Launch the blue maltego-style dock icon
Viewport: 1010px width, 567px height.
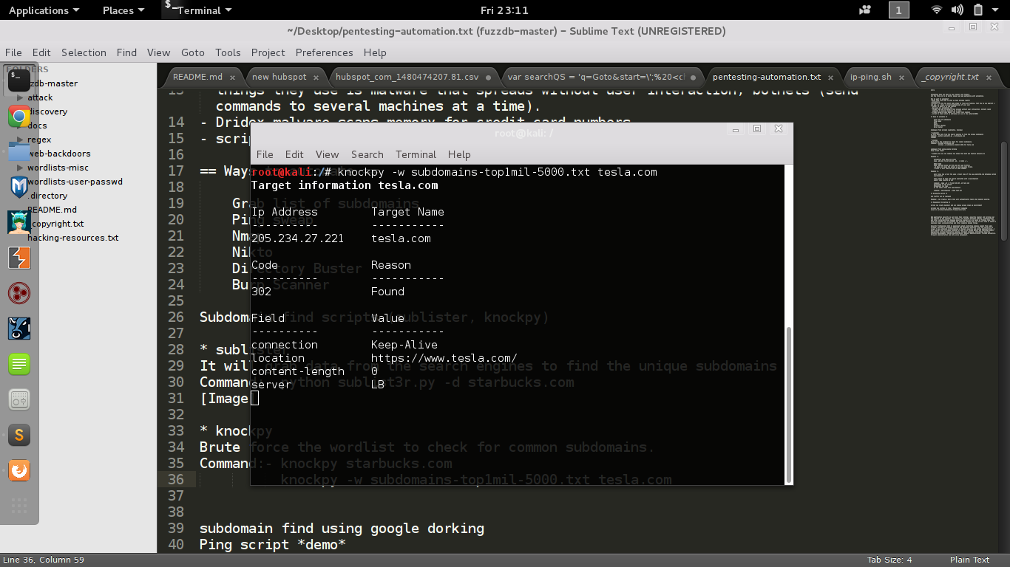click(x=19, y=329)
